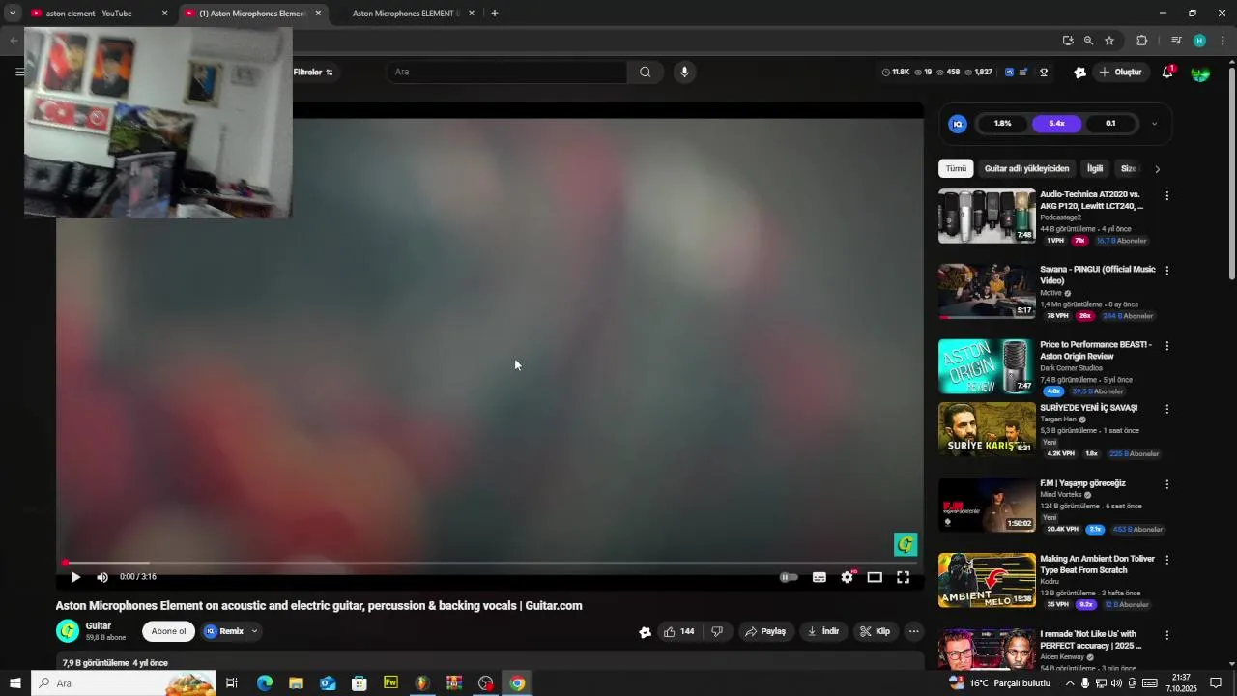Image resolution: width=1237 pixels, height=696 pixels.
Task: Select the İlgili filter chip
Action: click(1095, 168)
